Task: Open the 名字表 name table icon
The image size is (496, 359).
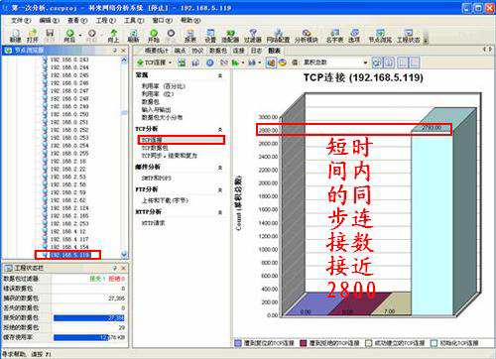Action: click(334, 36)
